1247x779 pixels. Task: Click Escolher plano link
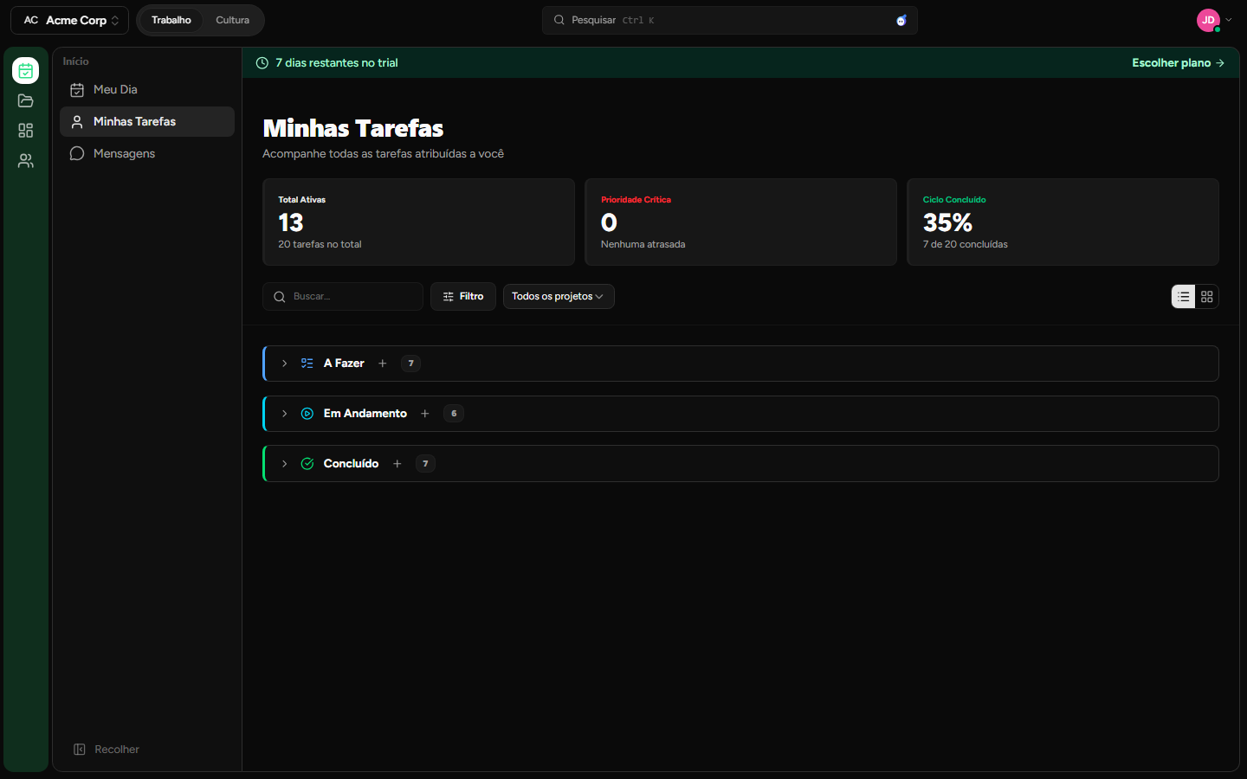coord(1179,63)
